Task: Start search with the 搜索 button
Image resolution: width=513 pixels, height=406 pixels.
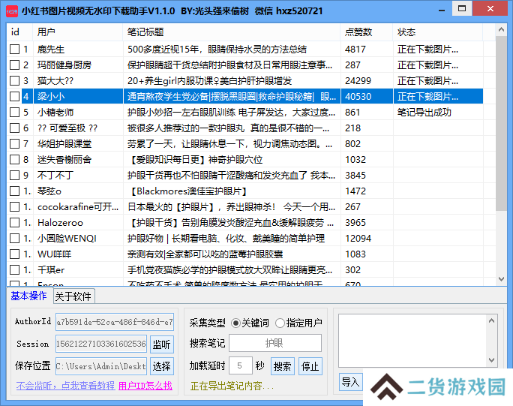Action: (x=282, y=366)
